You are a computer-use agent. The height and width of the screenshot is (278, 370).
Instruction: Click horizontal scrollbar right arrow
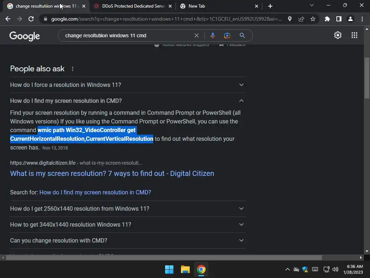click(x=361, y=257)
